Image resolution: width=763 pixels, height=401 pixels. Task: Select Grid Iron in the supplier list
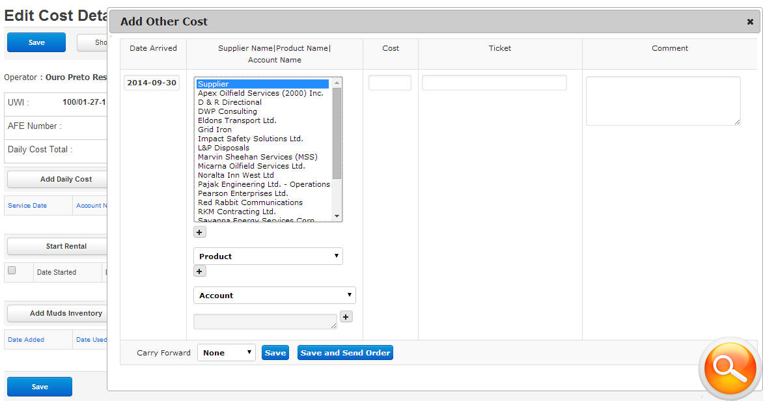click(215, 130)
